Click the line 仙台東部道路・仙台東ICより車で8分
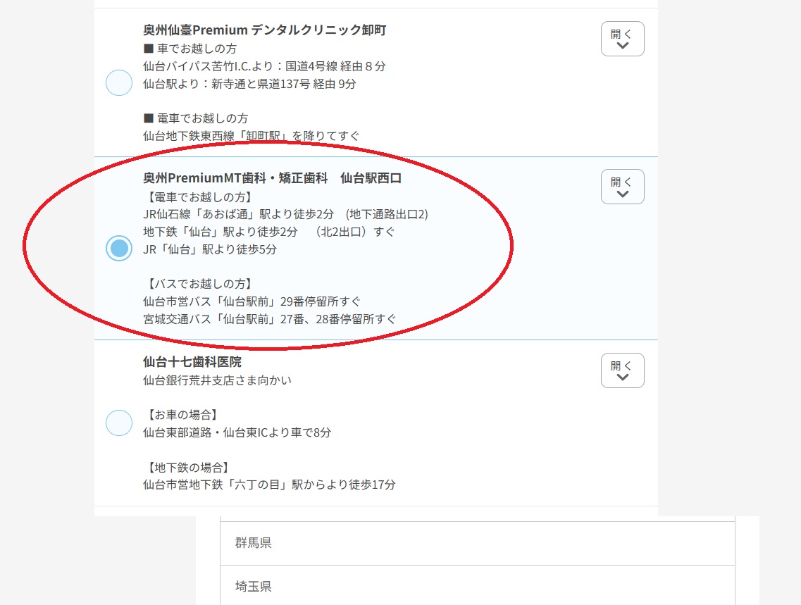 [x=237, y=432]
